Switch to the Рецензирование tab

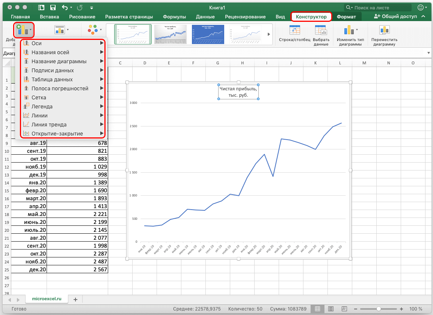click(x=245, y=17)
